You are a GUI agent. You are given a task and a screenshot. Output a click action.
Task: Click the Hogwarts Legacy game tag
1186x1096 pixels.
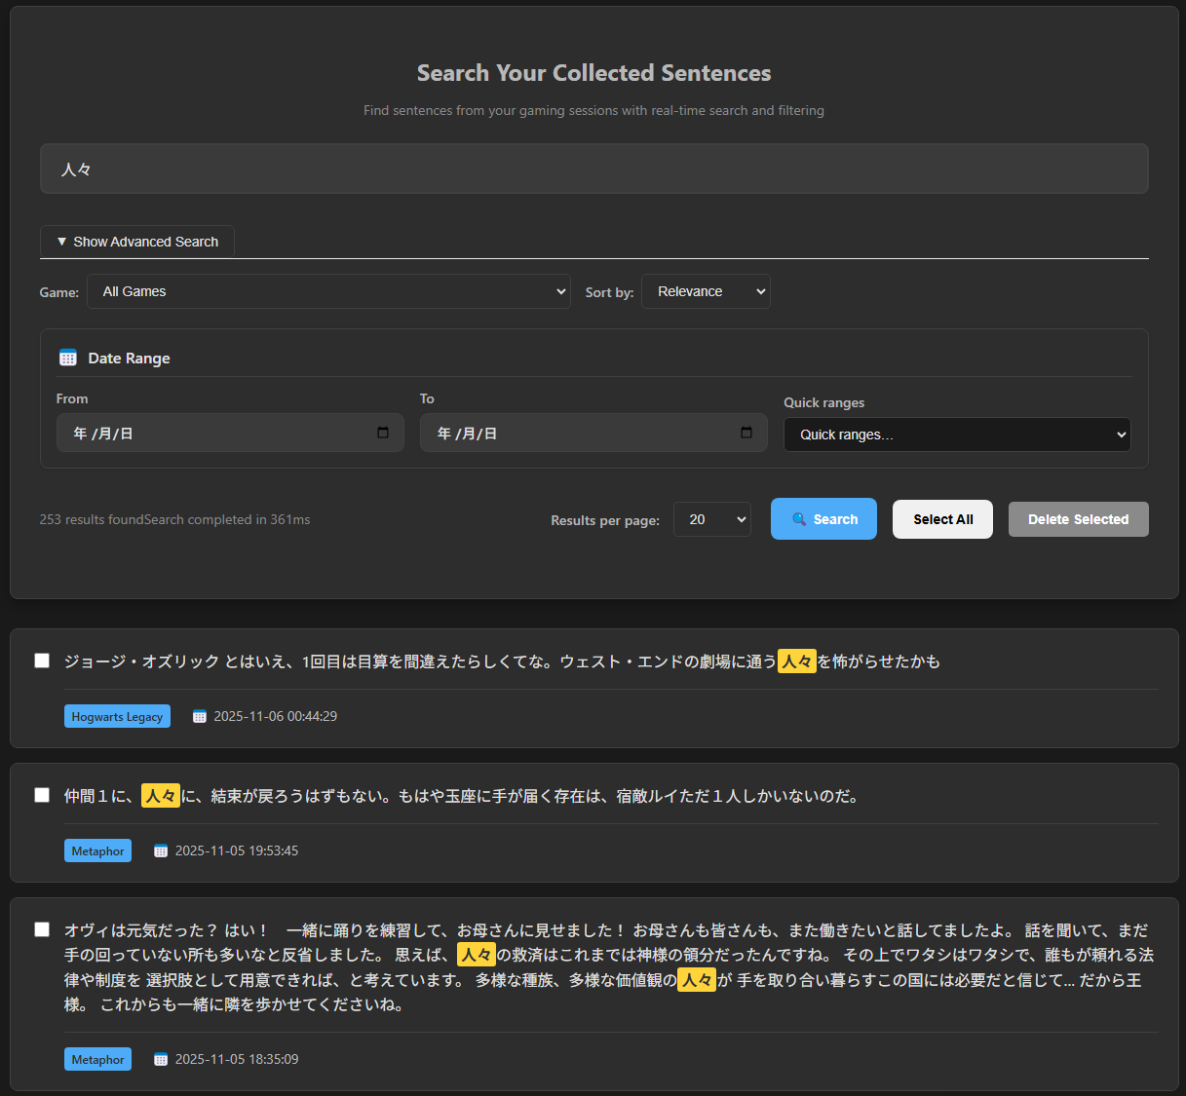pyautogui.click(x=117, y=716)
